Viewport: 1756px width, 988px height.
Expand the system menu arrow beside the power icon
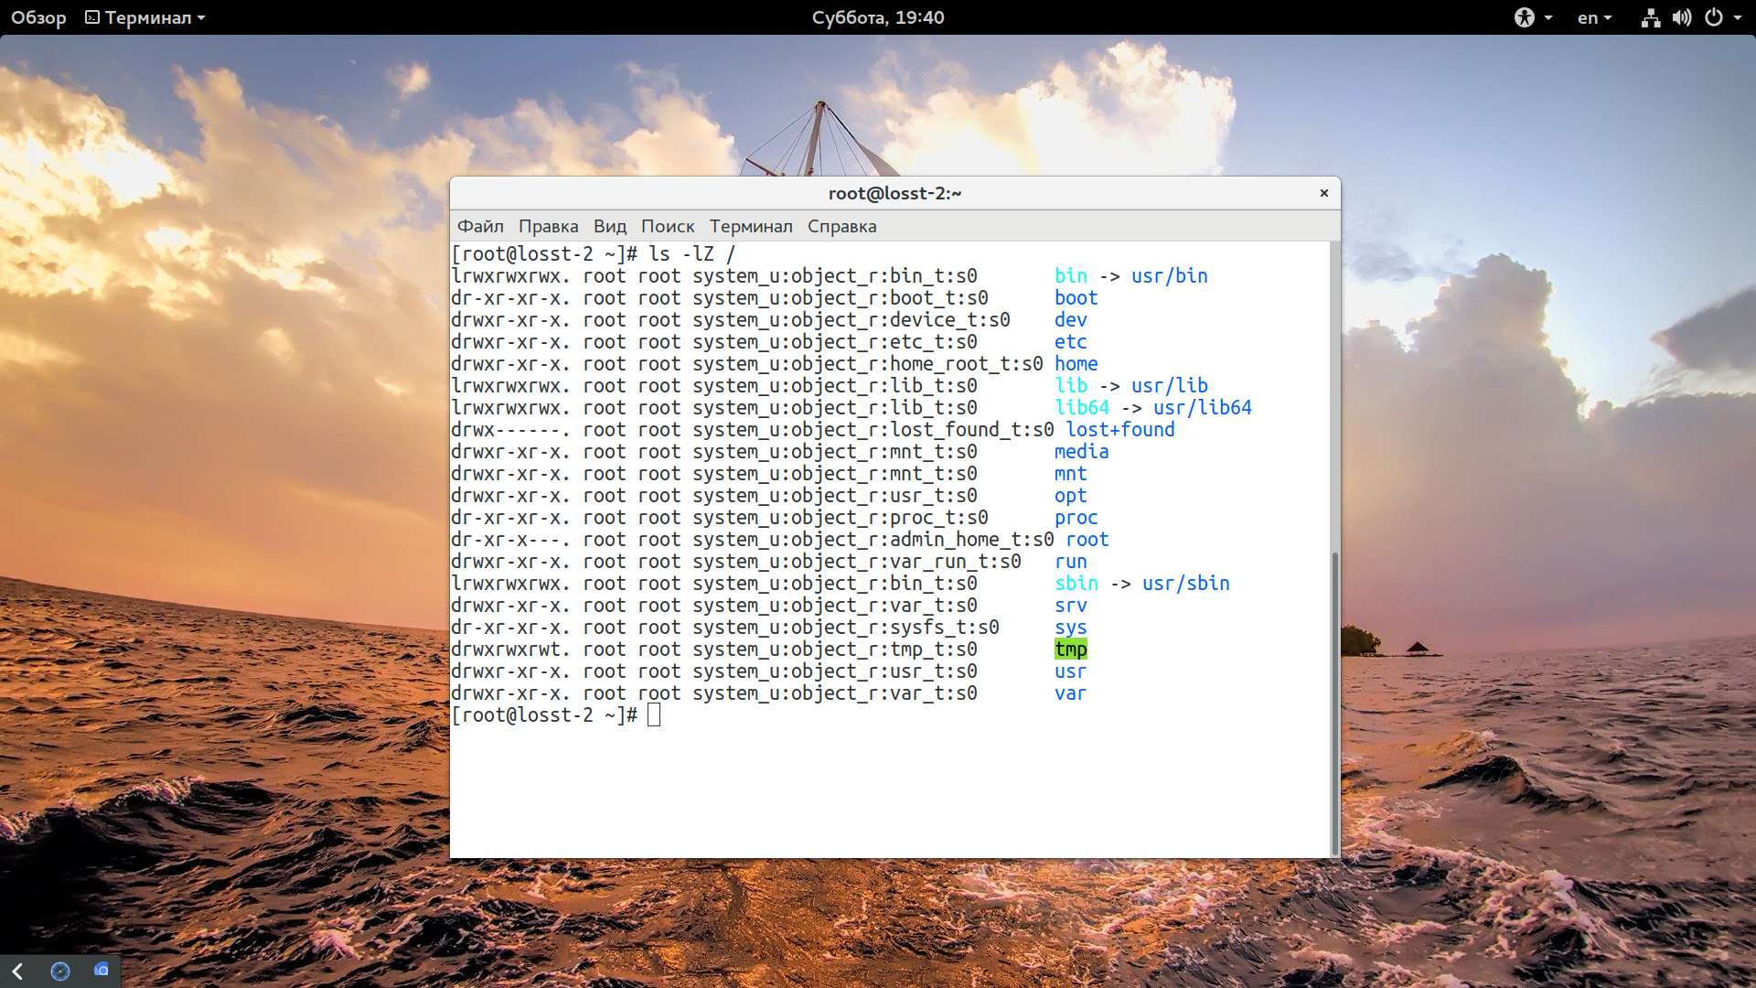tap(1738, 17)
